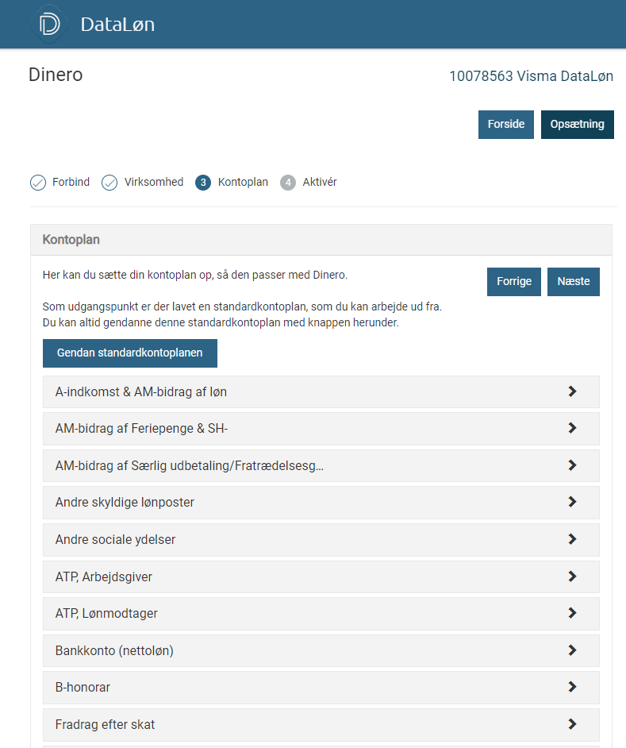Open the Forside page

click(506, 125)
